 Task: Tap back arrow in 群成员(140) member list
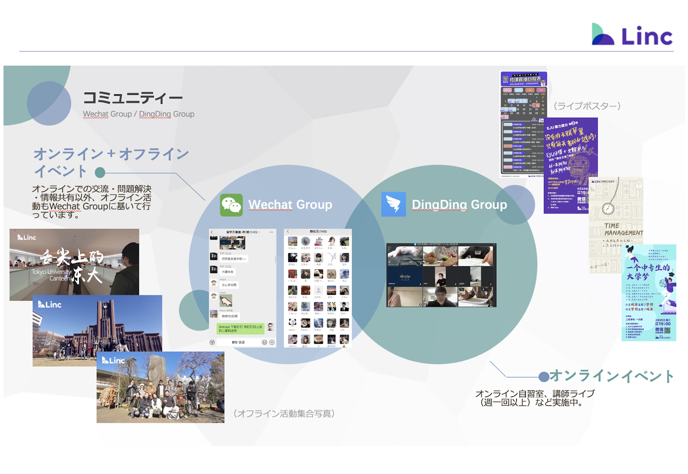pyautogui.click(x=288, y=232)
